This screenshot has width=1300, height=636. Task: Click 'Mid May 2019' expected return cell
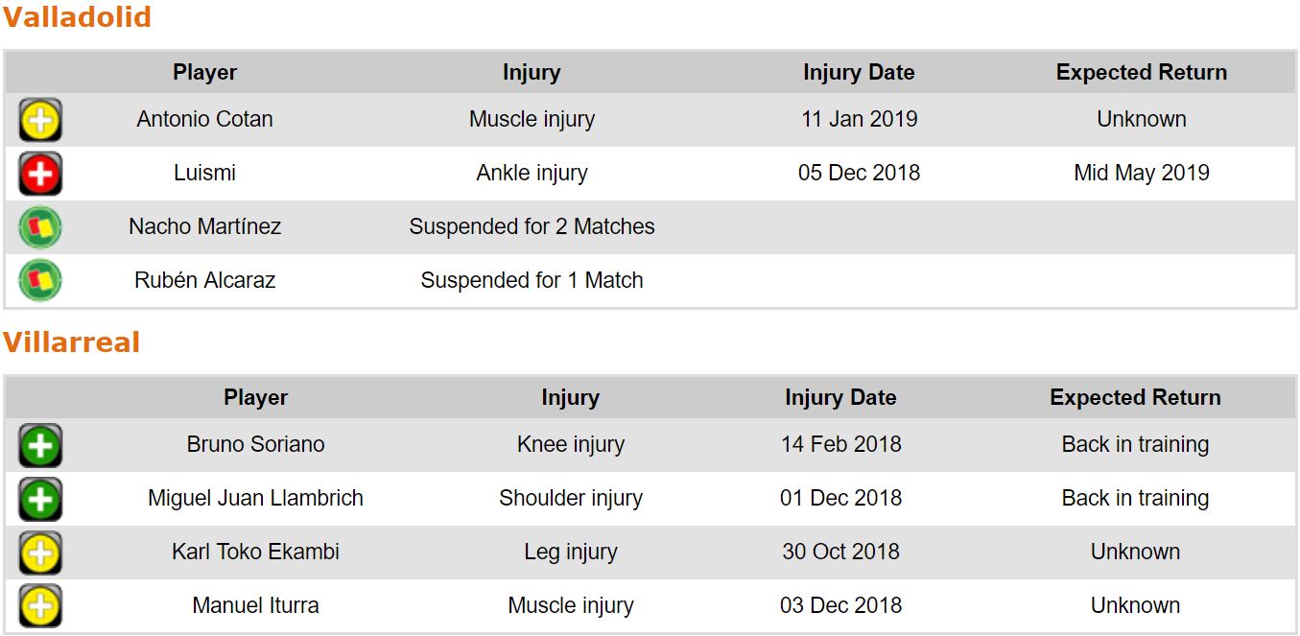point(1141,174)
